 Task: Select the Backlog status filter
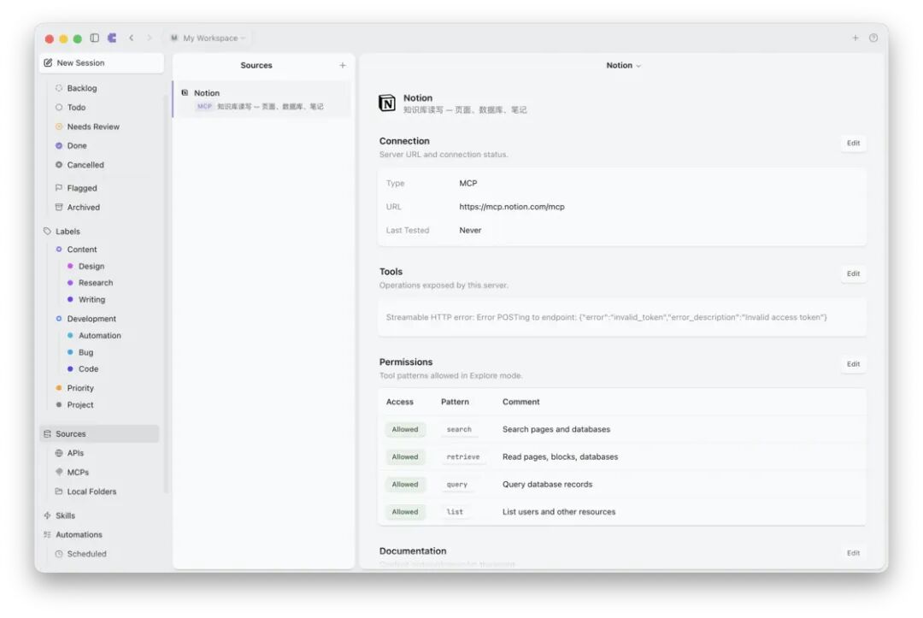click(82, 88)
